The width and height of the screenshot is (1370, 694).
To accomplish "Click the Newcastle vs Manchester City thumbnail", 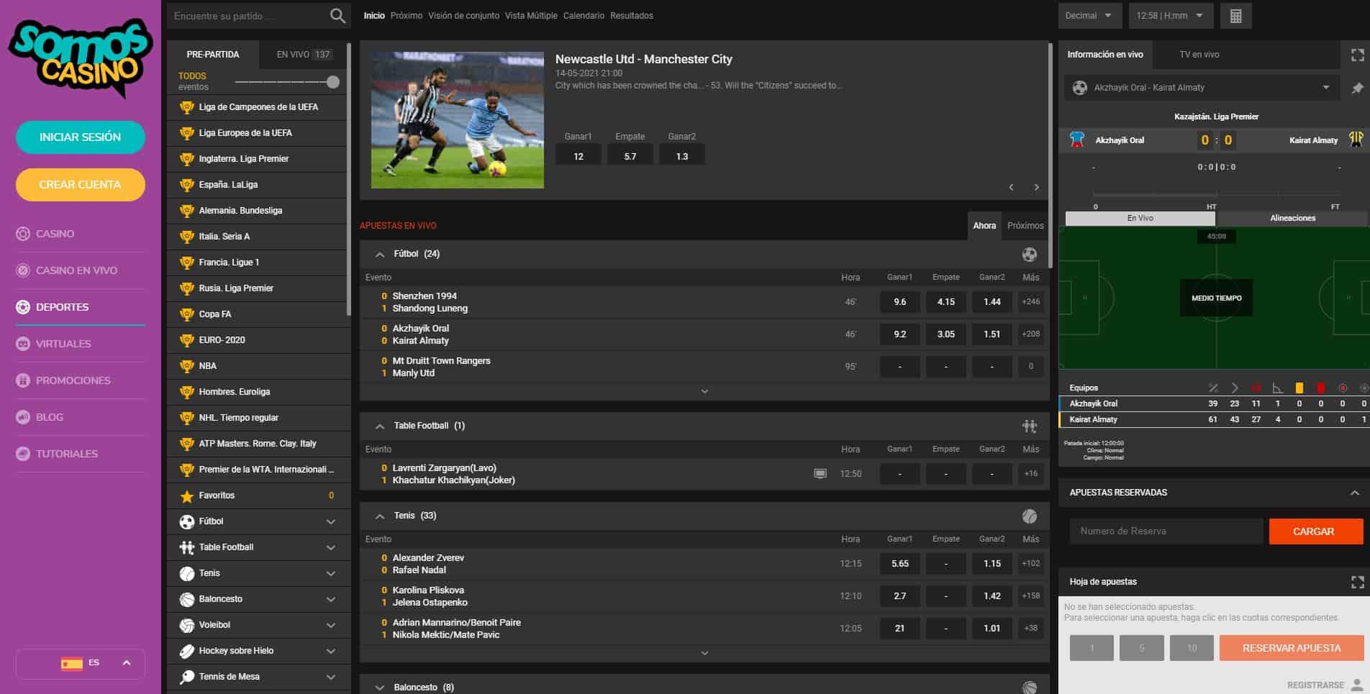I will click(458, 120).
